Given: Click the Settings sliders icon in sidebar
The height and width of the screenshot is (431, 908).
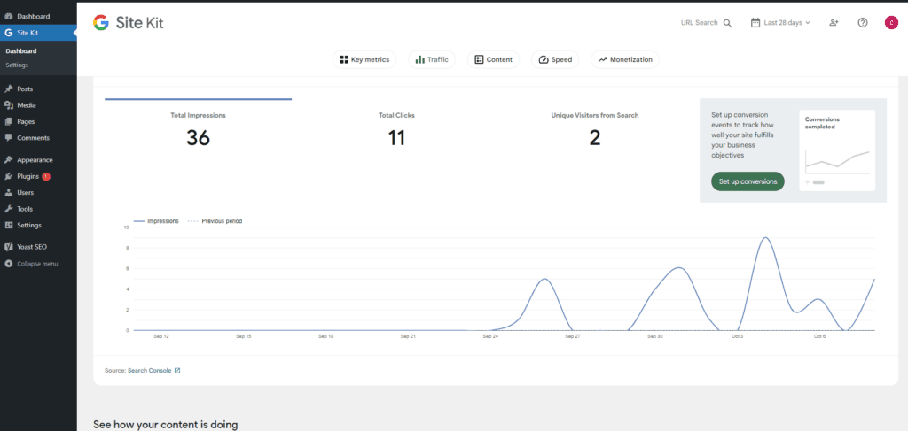Looking at the screenshot, I should [8, 226].
